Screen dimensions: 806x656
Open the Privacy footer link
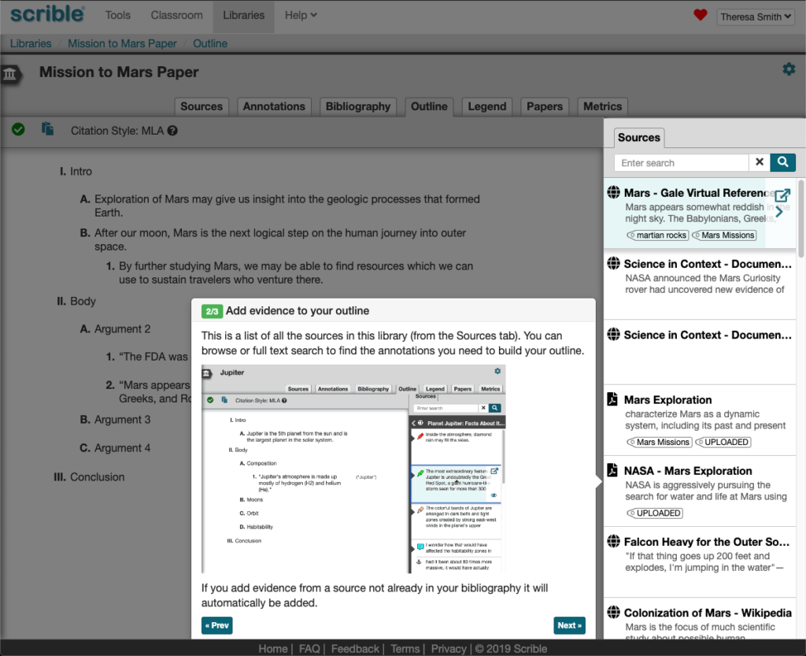[449, 649]
